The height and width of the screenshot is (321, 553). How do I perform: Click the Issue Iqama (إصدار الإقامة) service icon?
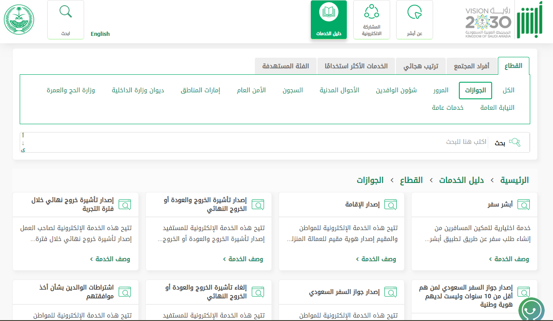coord(391,204)
